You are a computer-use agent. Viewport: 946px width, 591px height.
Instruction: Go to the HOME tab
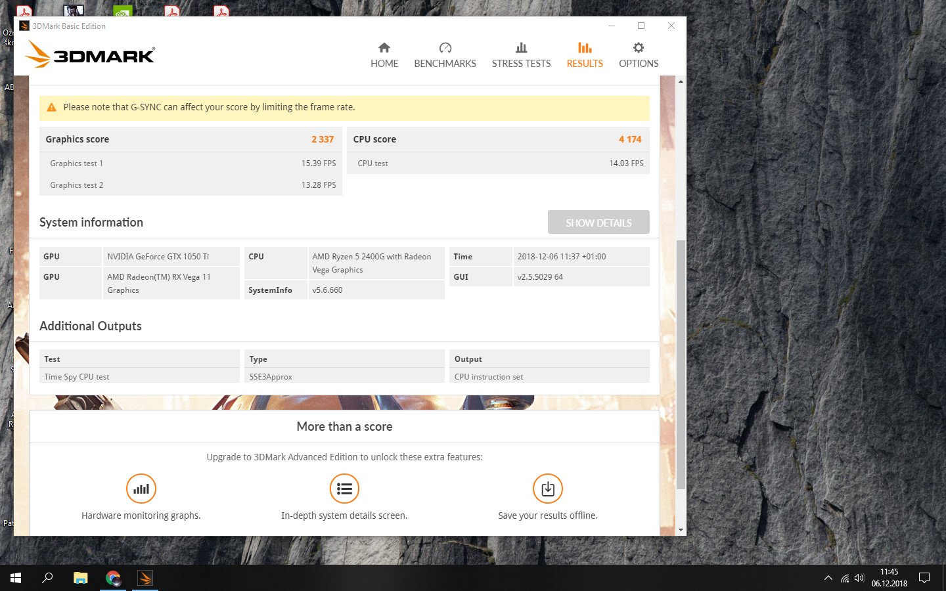click(x=384, y=55)
